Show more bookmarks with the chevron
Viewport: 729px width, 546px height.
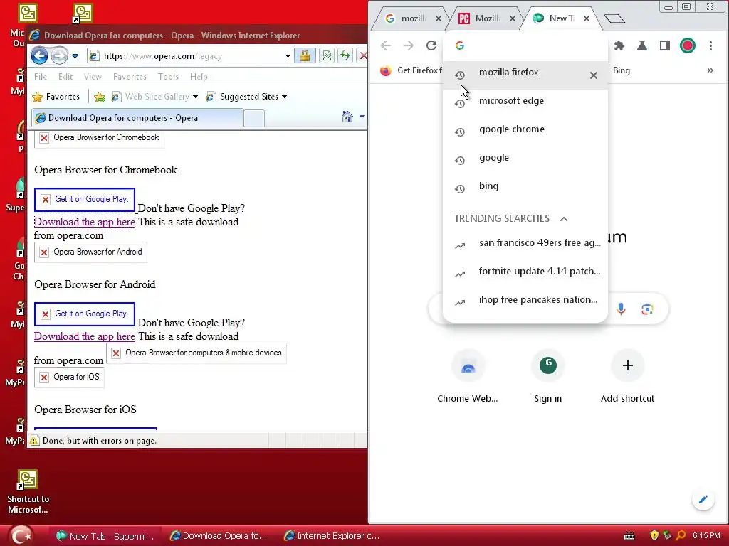pos(710,70)
